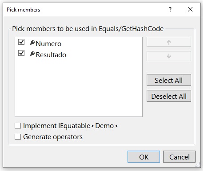Select the Resultado list item text
204x171 pixels.
click(x=51, y=55)
